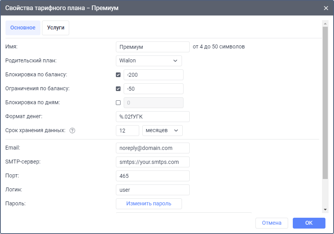Switch to the Услуги tab
Screen dimensions: 334x234
click(x=56, y=28)
